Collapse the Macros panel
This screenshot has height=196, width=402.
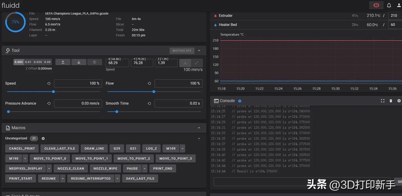pyautogui.click(x=199, y=128)
